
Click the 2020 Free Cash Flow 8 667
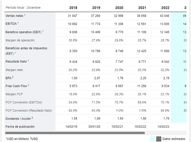119,86
